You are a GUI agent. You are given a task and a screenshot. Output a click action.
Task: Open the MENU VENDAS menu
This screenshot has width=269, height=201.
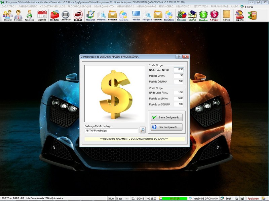(125, 6)
